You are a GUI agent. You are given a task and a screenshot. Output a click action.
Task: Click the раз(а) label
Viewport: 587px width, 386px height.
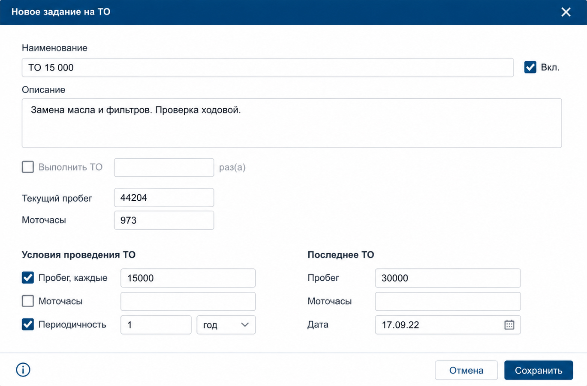point(232,167)
